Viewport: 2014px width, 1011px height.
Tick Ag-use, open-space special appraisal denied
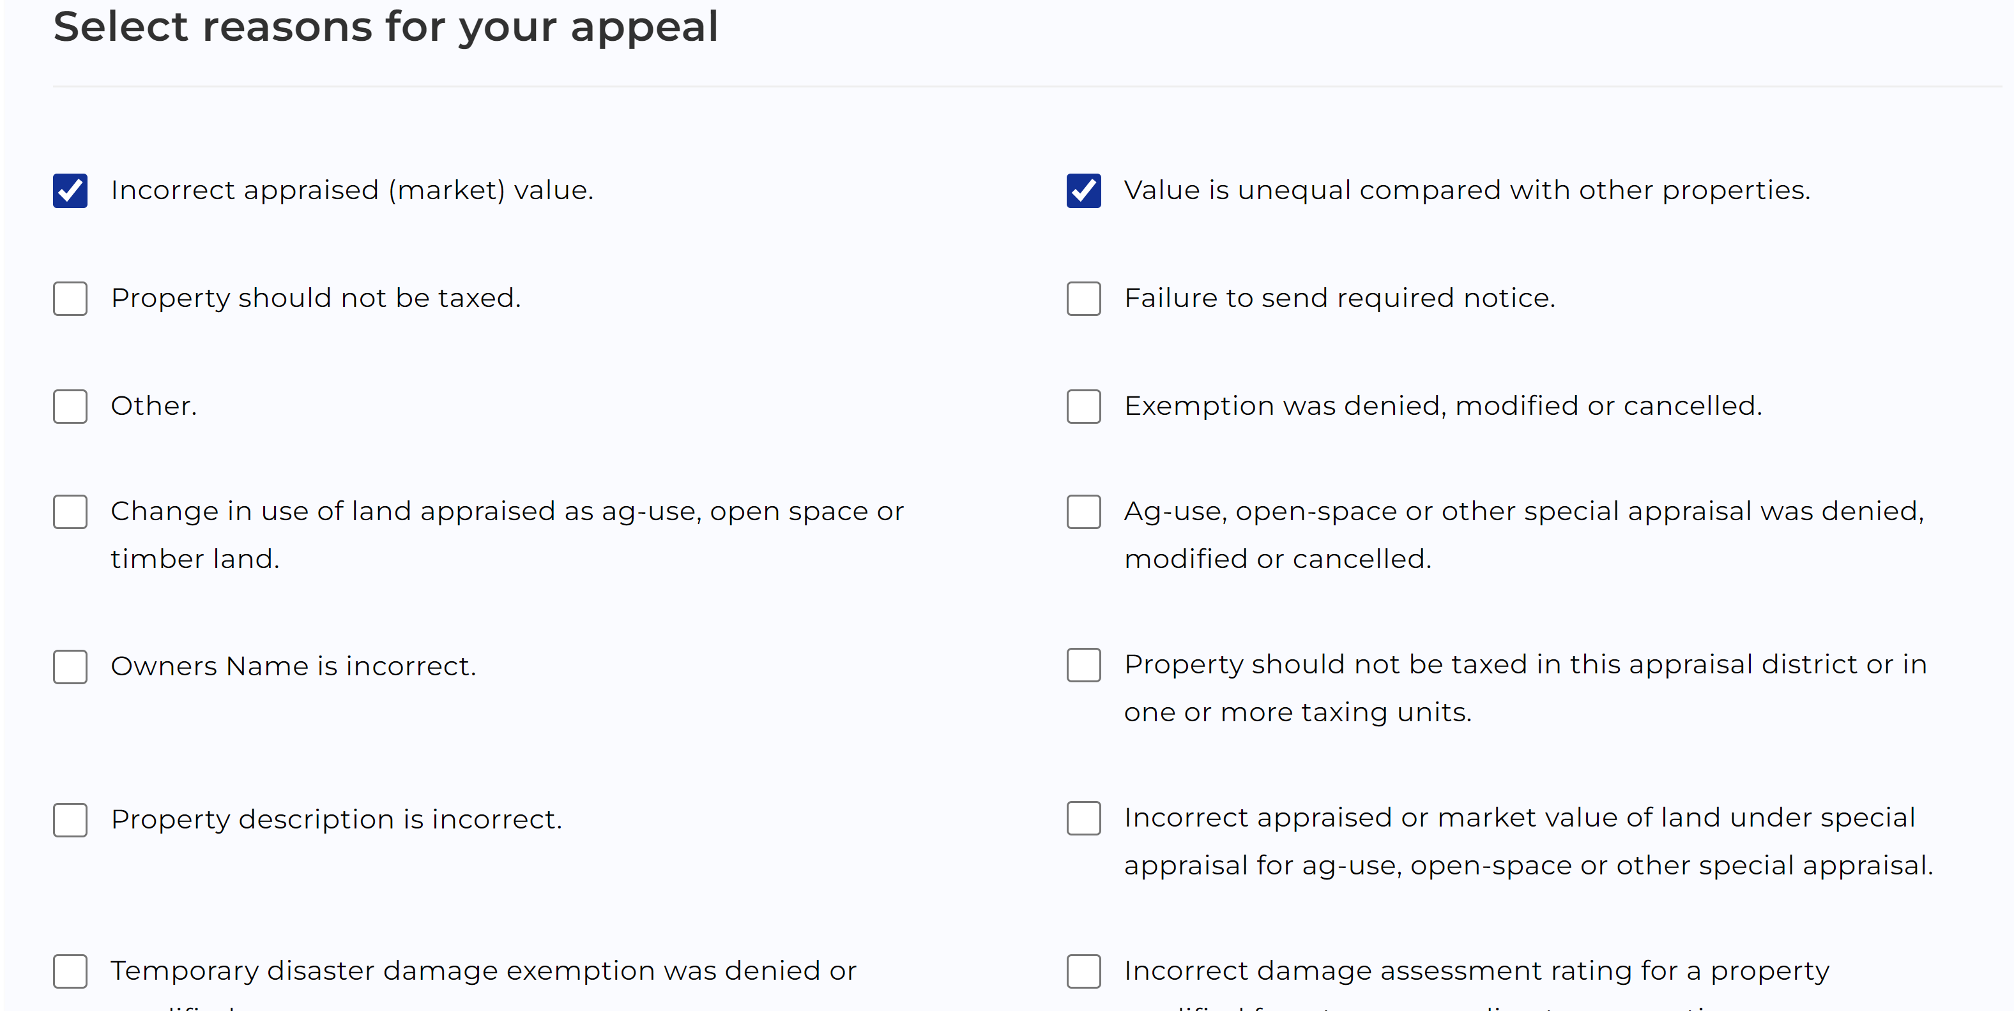coord(1083,512)
